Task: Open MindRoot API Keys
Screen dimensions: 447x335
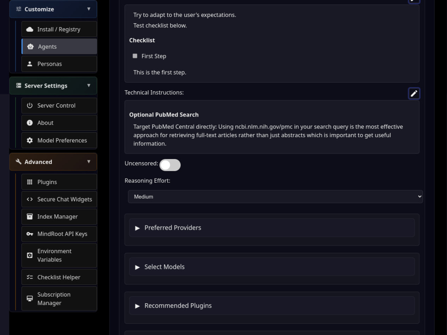Action: 59,234
